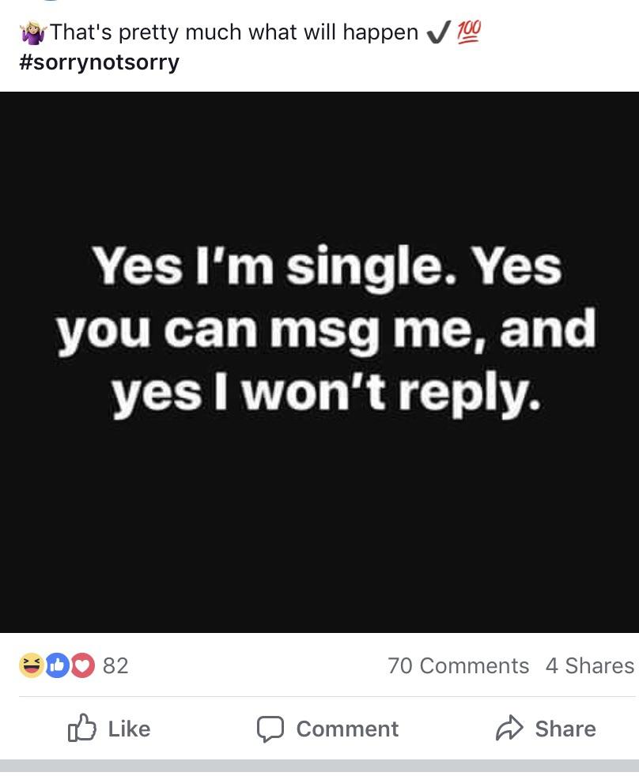Click the reactions count label 82
This screenshot has width=639, height=776.
tap(115, 666)
